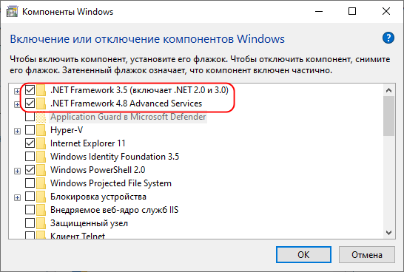The height and width of the screenshot is (272, 404).
Task: Expand the Windows PowerShell 2.0 node
Action: 17,171
